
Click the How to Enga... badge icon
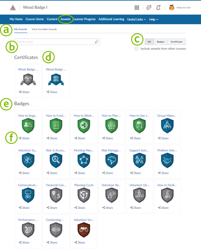(28, 126)
